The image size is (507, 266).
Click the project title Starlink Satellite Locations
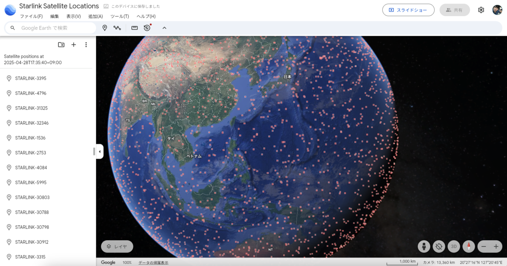pyautogui.click(x=59, y=6)
